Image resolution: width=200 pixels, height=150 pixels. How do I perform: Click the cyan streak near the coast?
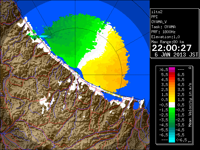click(x=44, y=37)
